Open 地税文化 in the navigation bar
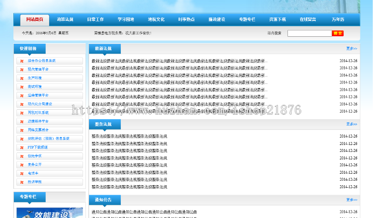Image resolution: width=373 pixels, height=218 pixels. [x=156, y=19]
